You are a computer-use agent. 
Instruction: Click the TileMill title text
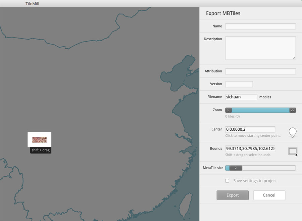(32, 4)
